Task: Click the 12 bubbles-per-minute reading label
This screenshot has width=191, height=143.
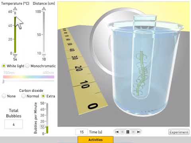Action: [x=42, y=127]
